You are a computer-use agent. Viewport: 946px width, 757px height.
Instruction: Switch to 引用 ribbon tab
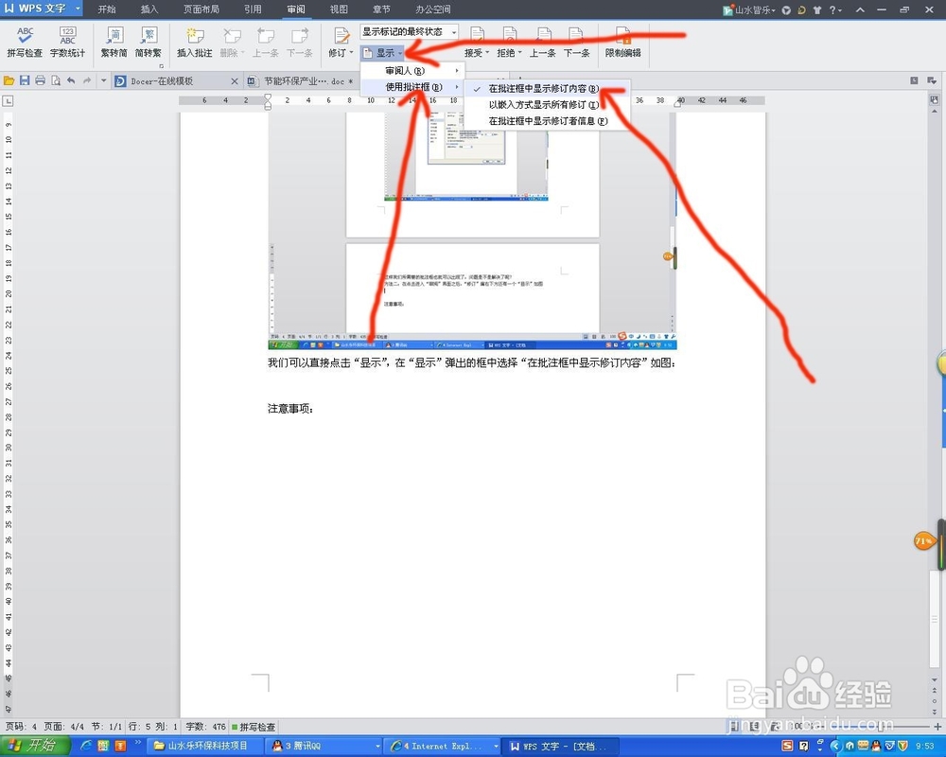click(x=253, y=9)
